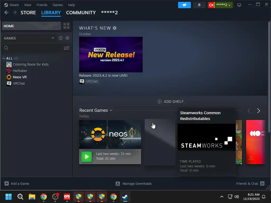Click the Neos recent game banner
Screen dimensions: 271x203
point(110,135)
